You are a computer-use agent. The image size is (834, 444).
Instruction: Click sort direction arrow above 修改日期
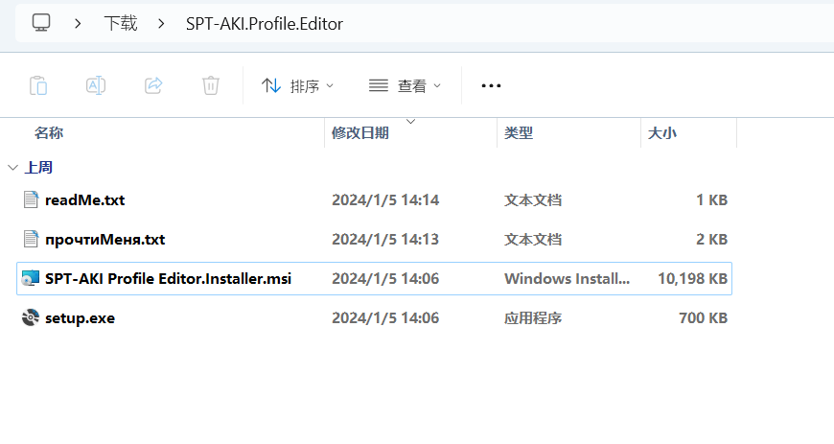coord(410,122)
